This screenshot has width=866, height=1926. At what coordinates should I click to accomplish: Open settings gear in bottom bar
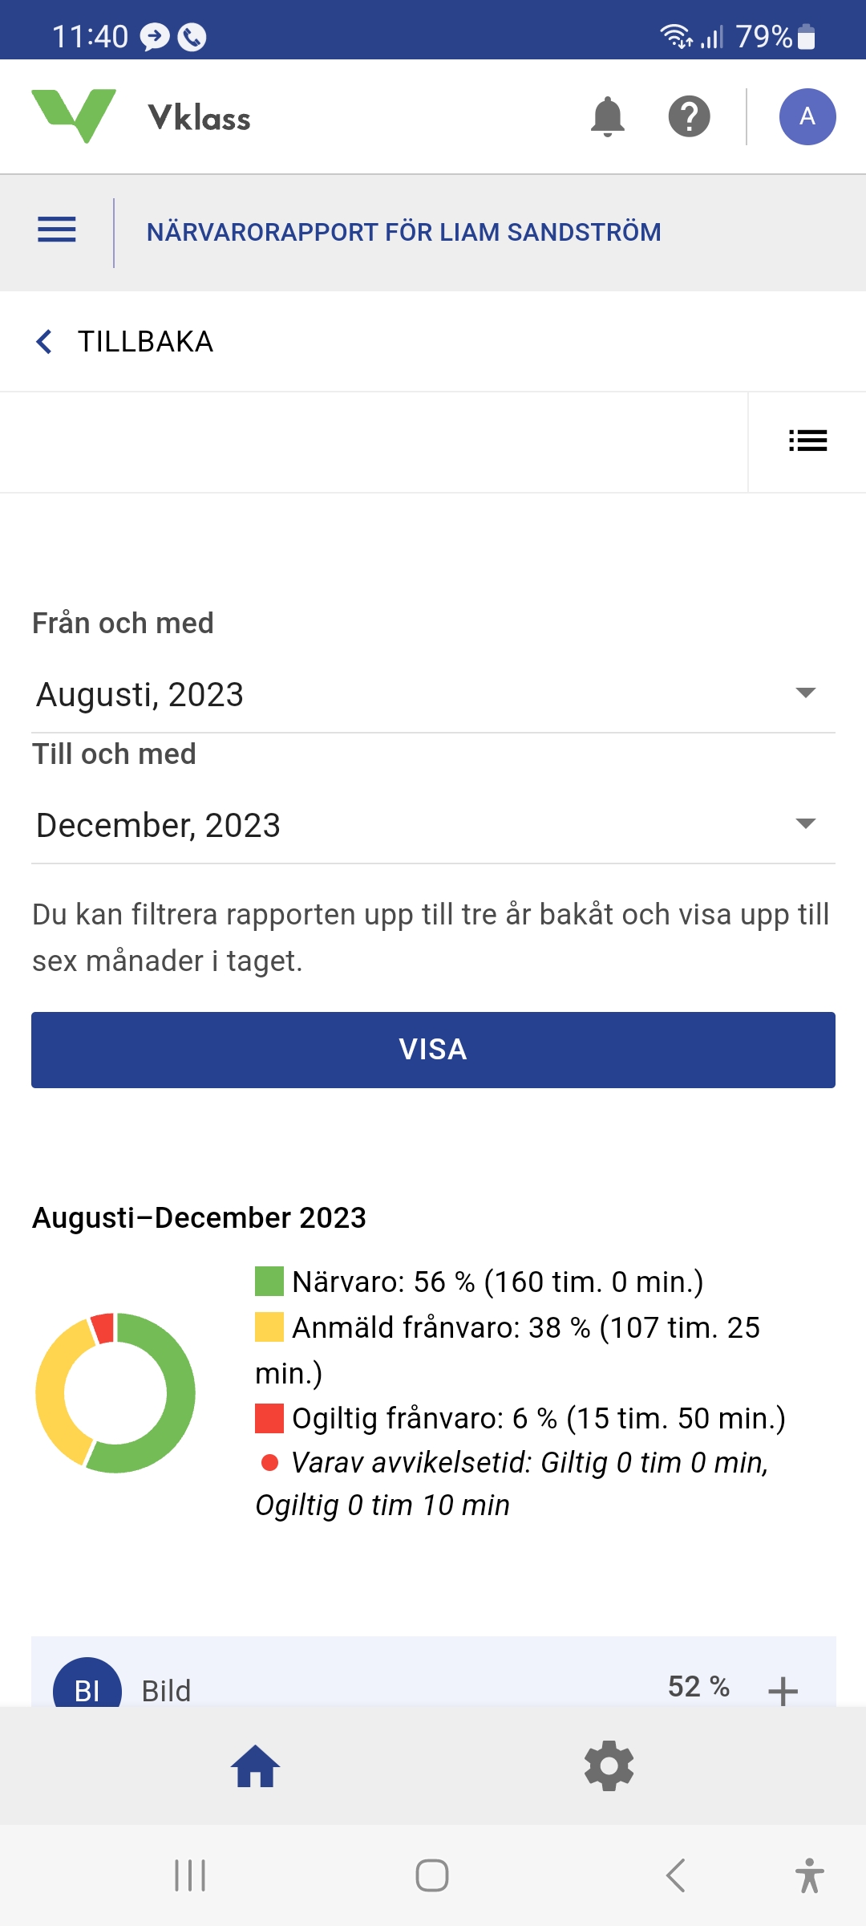pyautogui.click(x=609, y=1765)
